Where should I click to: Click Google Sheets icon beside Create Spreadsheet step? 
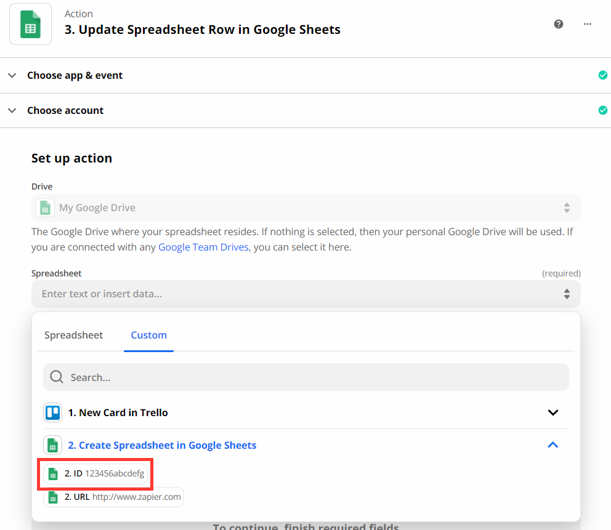coord(52,445)
